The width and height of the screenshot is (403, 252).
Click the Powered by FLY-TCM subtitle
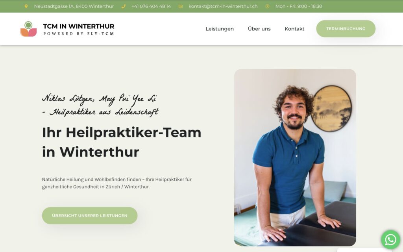click(79, 34)
